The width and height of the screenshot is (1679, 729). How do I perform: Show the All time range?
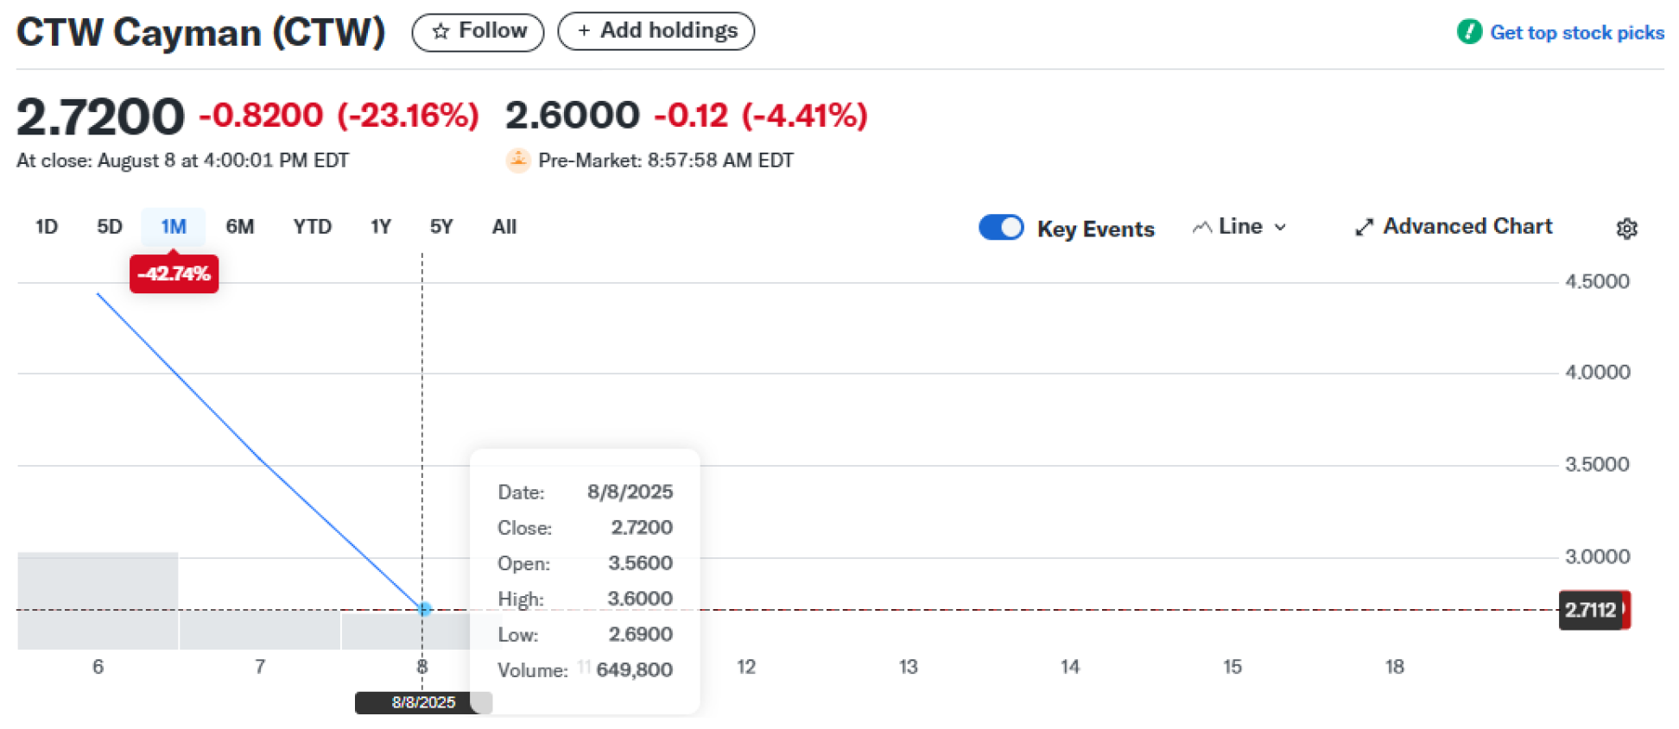pyautogui.click(x=504, y=227)
